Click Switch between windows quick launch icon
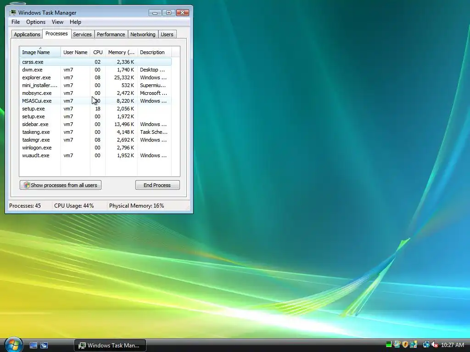 tap(44, 346)
